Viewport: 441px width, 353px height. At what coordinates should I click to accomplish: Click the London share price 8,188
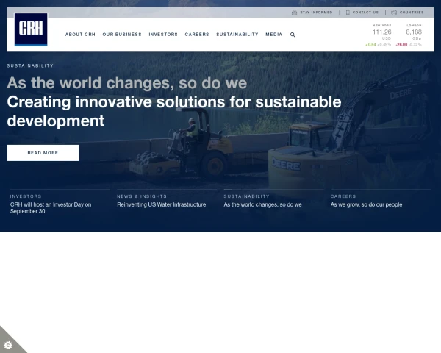click(x=414, y=32)
